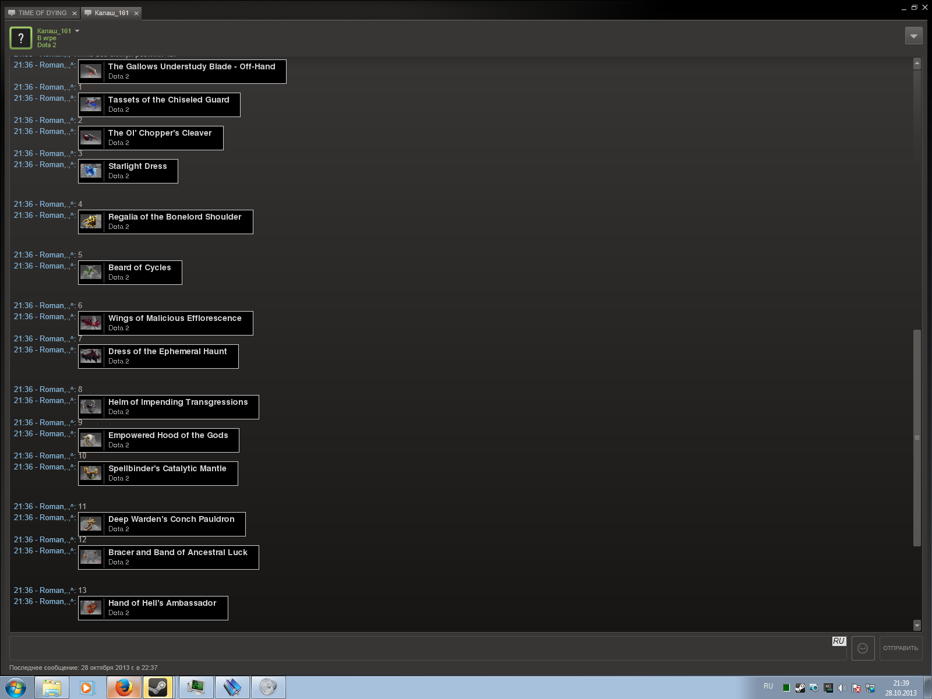Viewport: 932px width, 699px height.
Task: Open the Windows Start menu
Action: tap(16, 688)
